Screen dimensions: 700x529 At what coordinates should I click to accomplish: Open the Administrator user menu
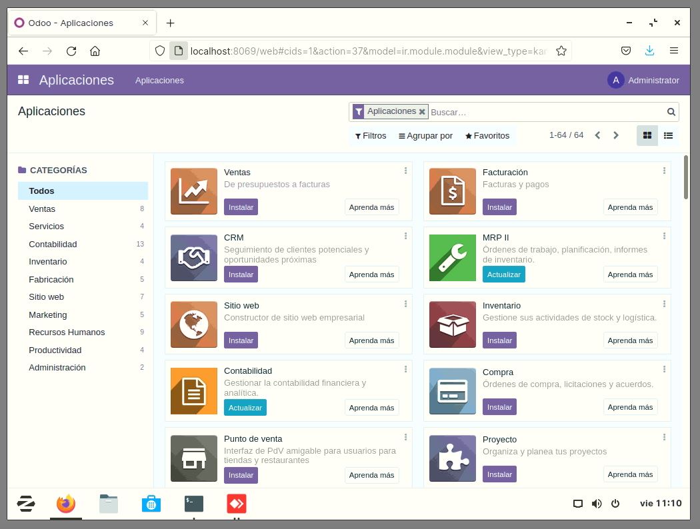643,81
